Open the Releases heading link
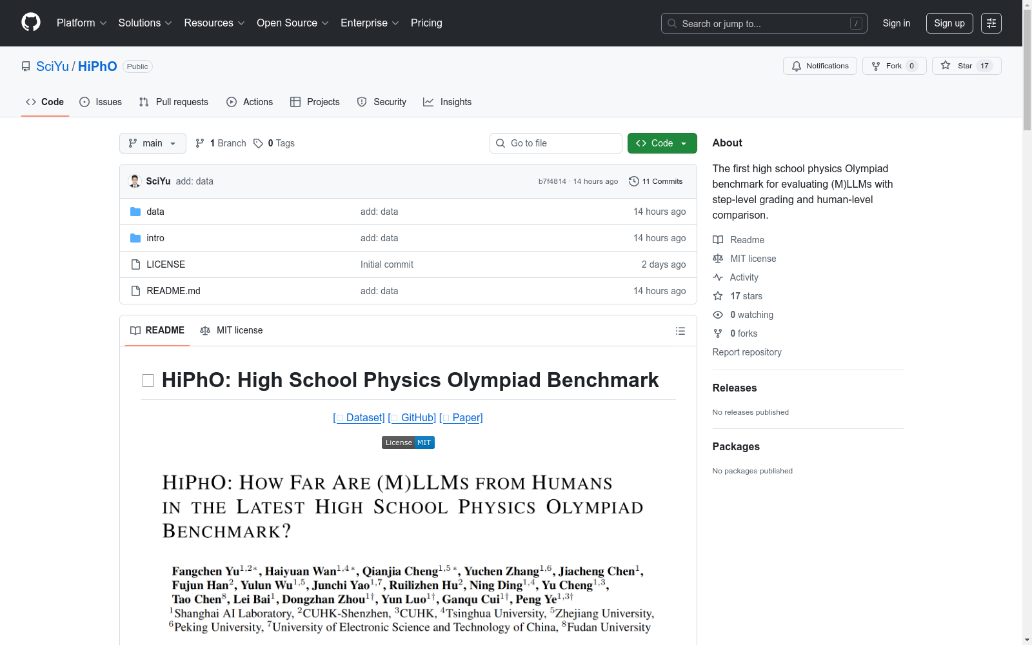Screen dimensions: 1032x645 coord(735,388)
